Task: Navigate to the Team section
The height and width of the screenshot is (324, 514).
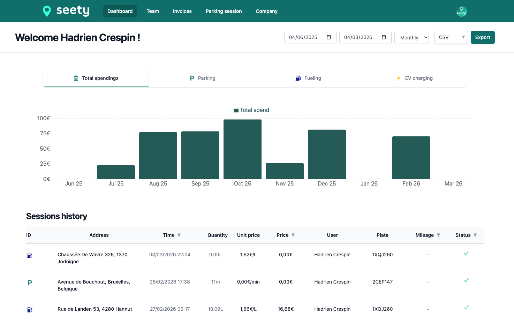Action: tap(152, 11)
